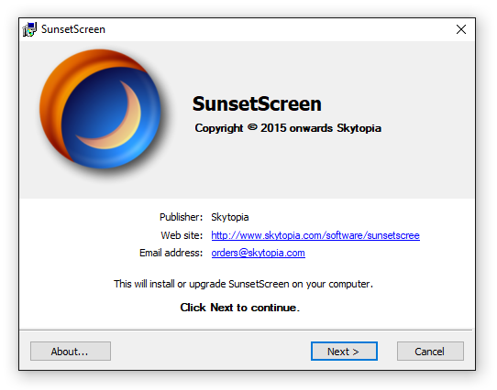Click the install or upgrade description text
The height and width of the screenshot is (390, 497).
click(243, 284)
